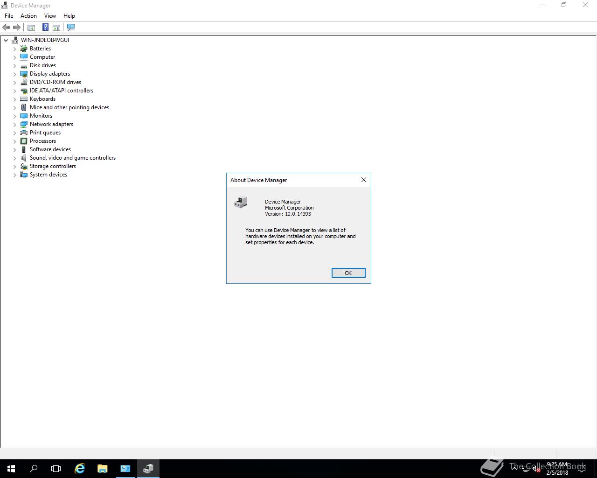The width and height of the screenshot is (597, 478).
Task: Toggle the Show/Hide Console Tree toolbar icon
Action: 31,28
